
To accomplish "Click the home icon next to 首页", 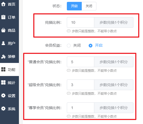I will [3, 4].
